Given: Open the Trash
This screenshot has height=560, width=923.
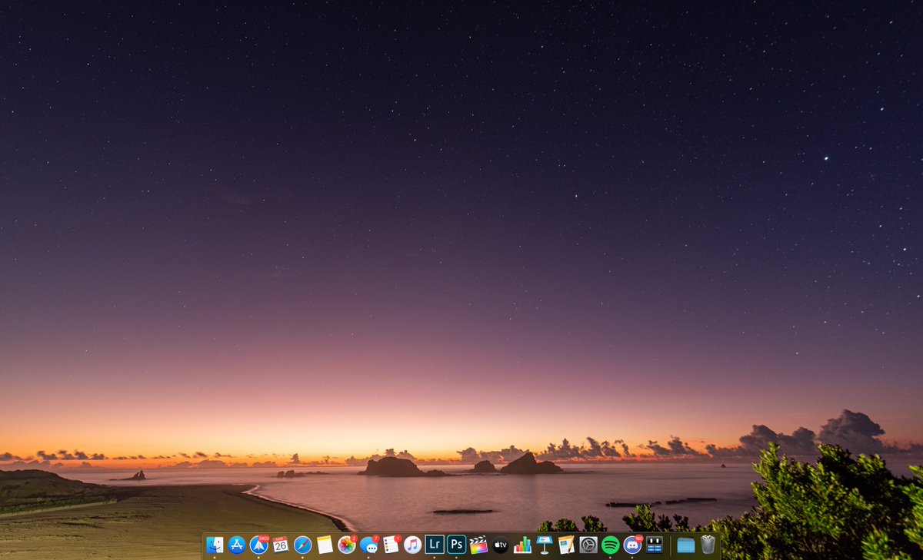Looking at the screenshot, I should 708,545.
